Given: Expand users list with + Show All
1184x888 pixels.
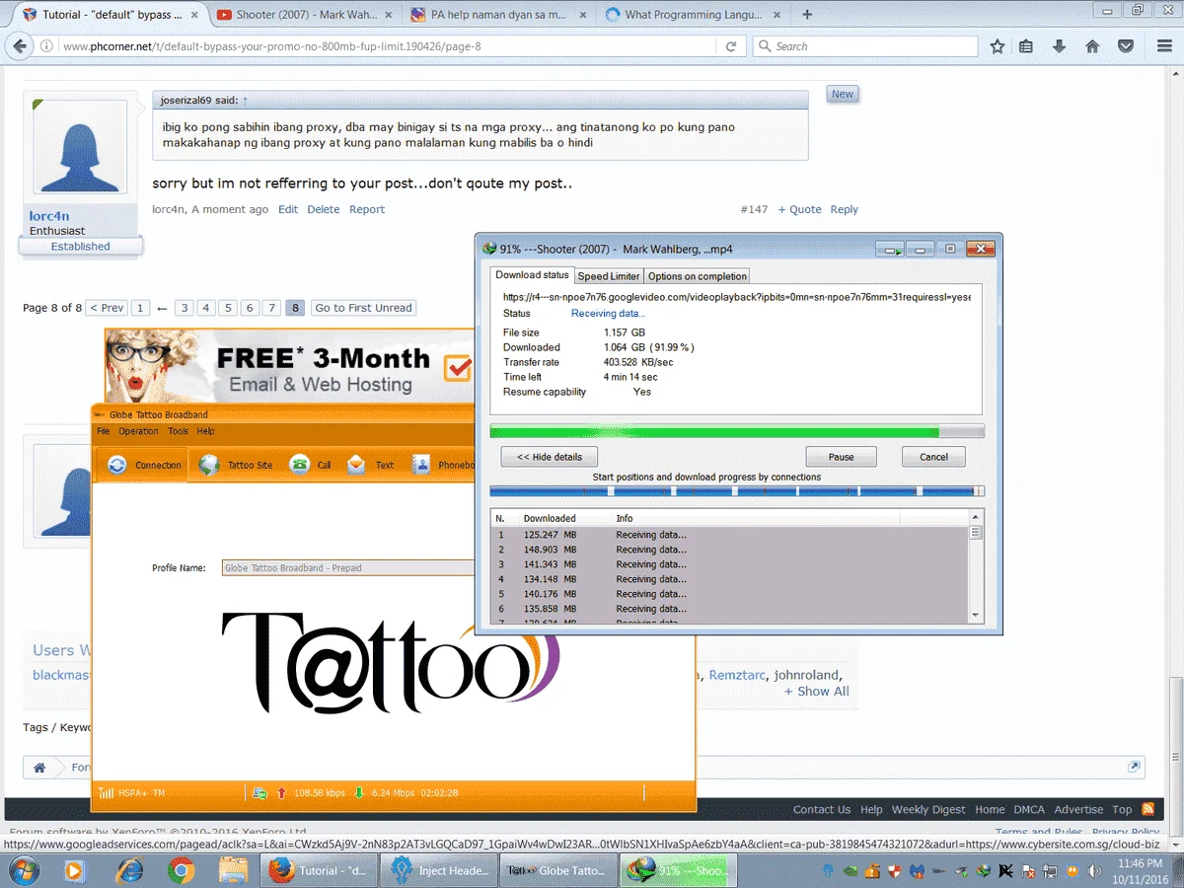Looking at the screenshot, I should (x=816, y=691).
